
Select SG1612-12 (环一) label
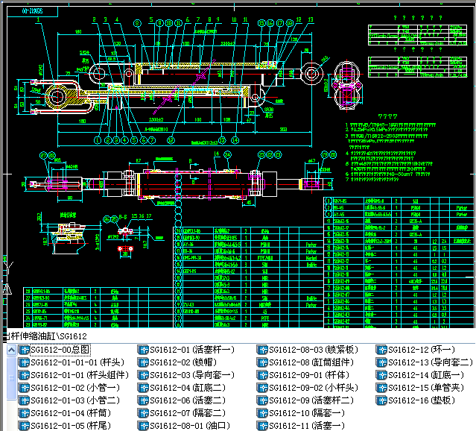[422, 350]
